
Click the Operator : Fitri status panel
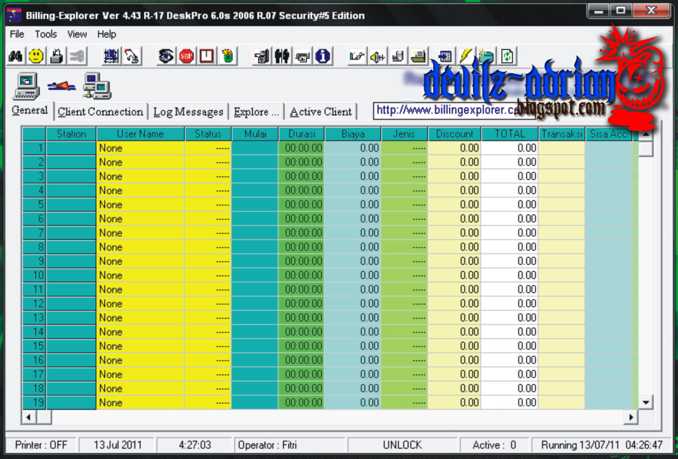[289, 445]
